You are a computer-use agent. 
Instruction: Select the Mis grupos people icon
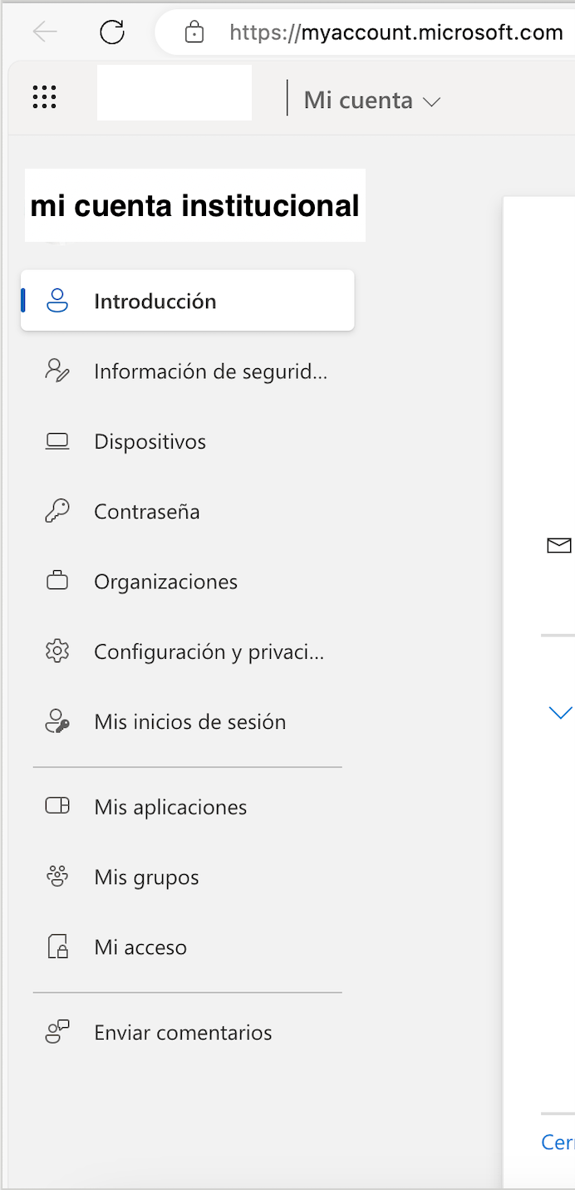(57, 876)
